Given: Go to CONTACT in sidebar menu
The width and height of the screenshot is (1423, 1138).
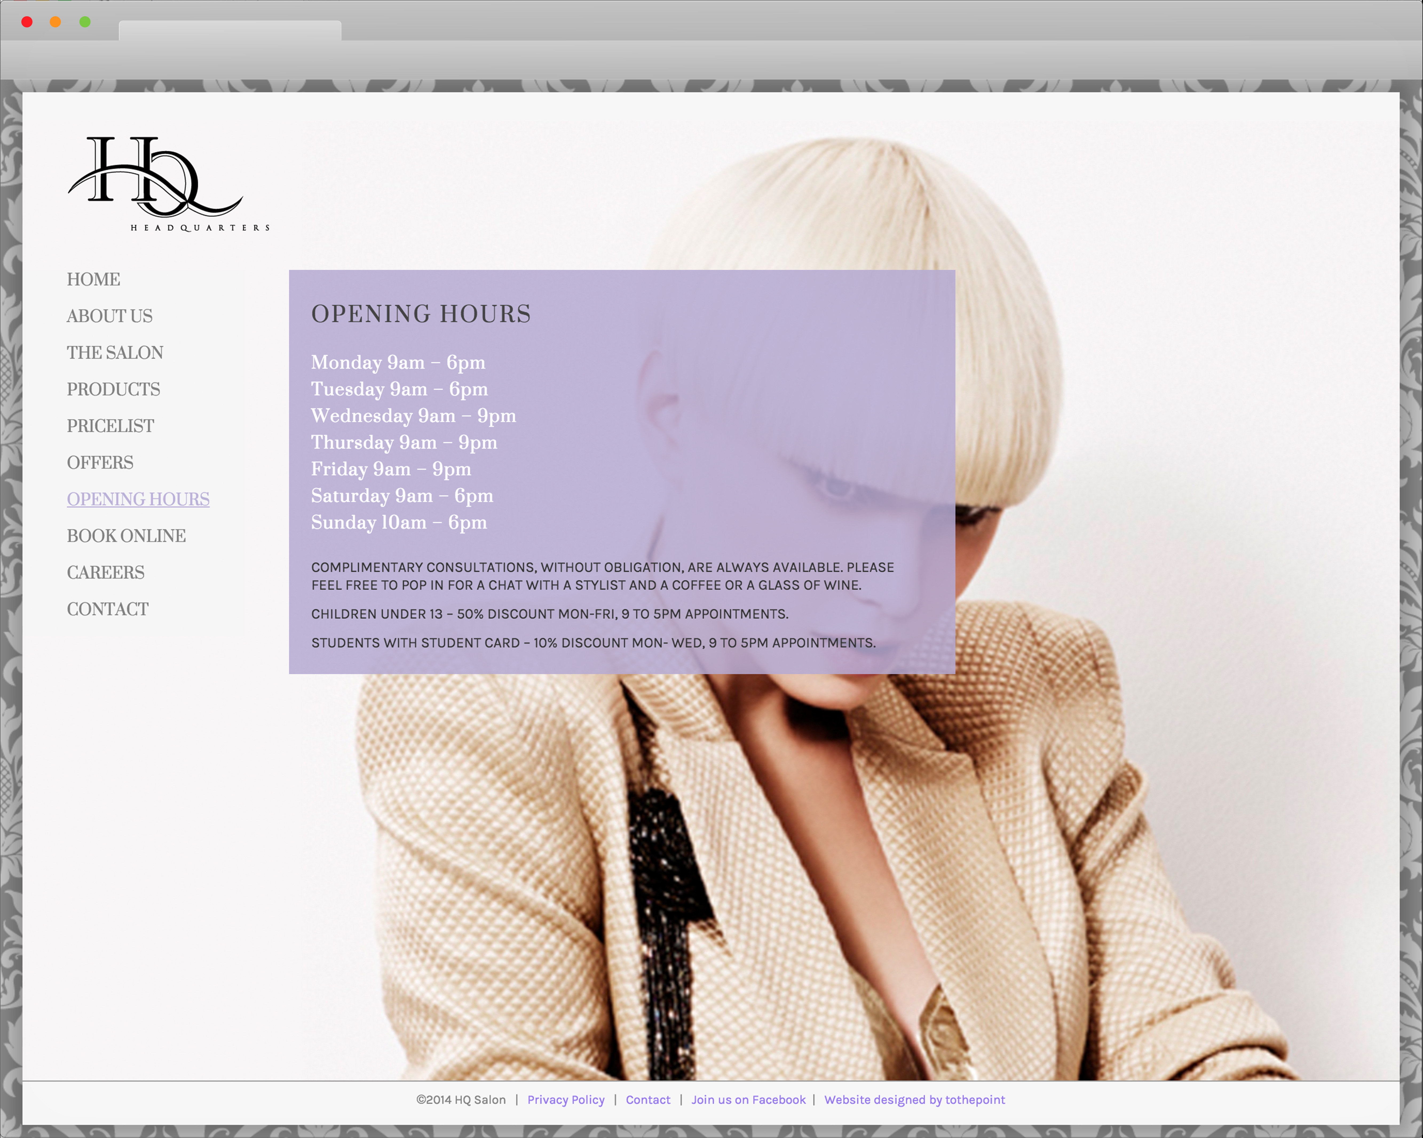Looking at the screenshot, I should tap(108, 609).
